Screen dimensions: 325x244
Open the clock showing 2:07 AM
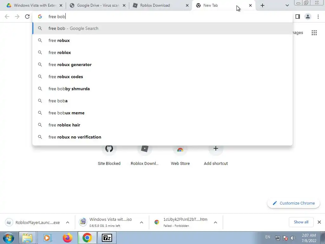click(309, 238)
